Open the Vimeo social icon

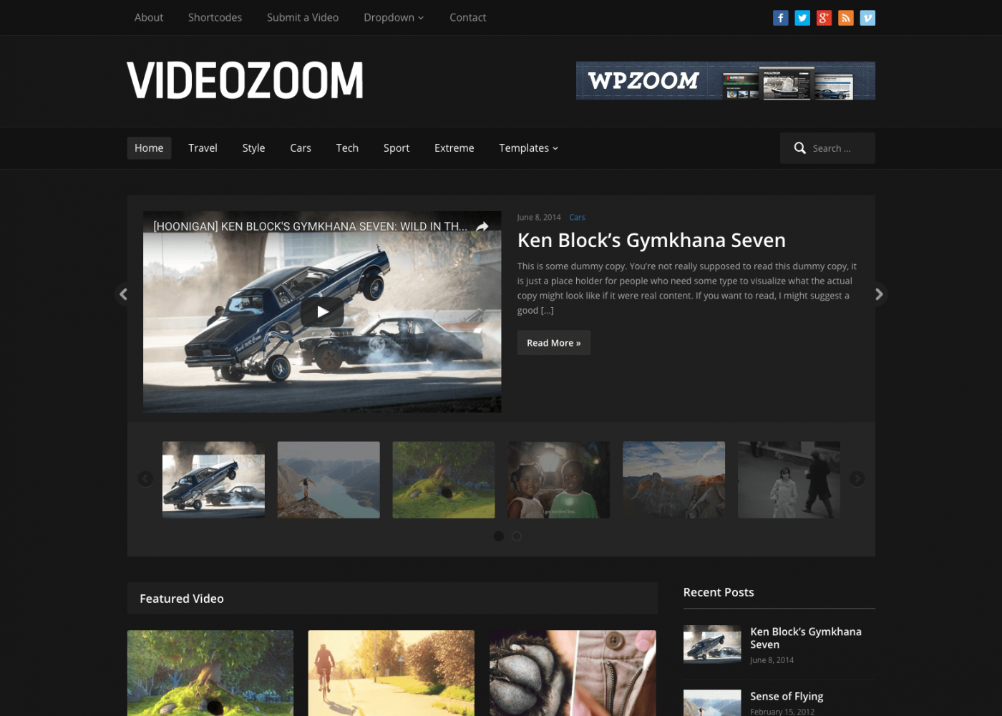click(867, 17)
